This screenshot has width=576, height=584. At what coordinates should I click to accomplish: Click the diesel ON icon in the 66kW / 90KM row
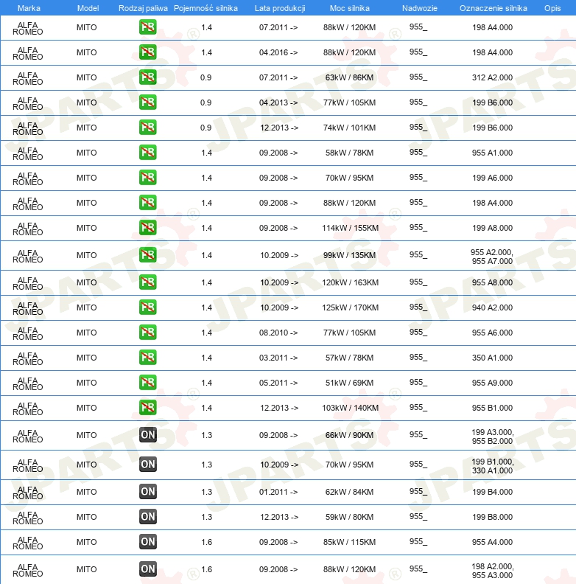pyautogui.click(x=147, y=435)
